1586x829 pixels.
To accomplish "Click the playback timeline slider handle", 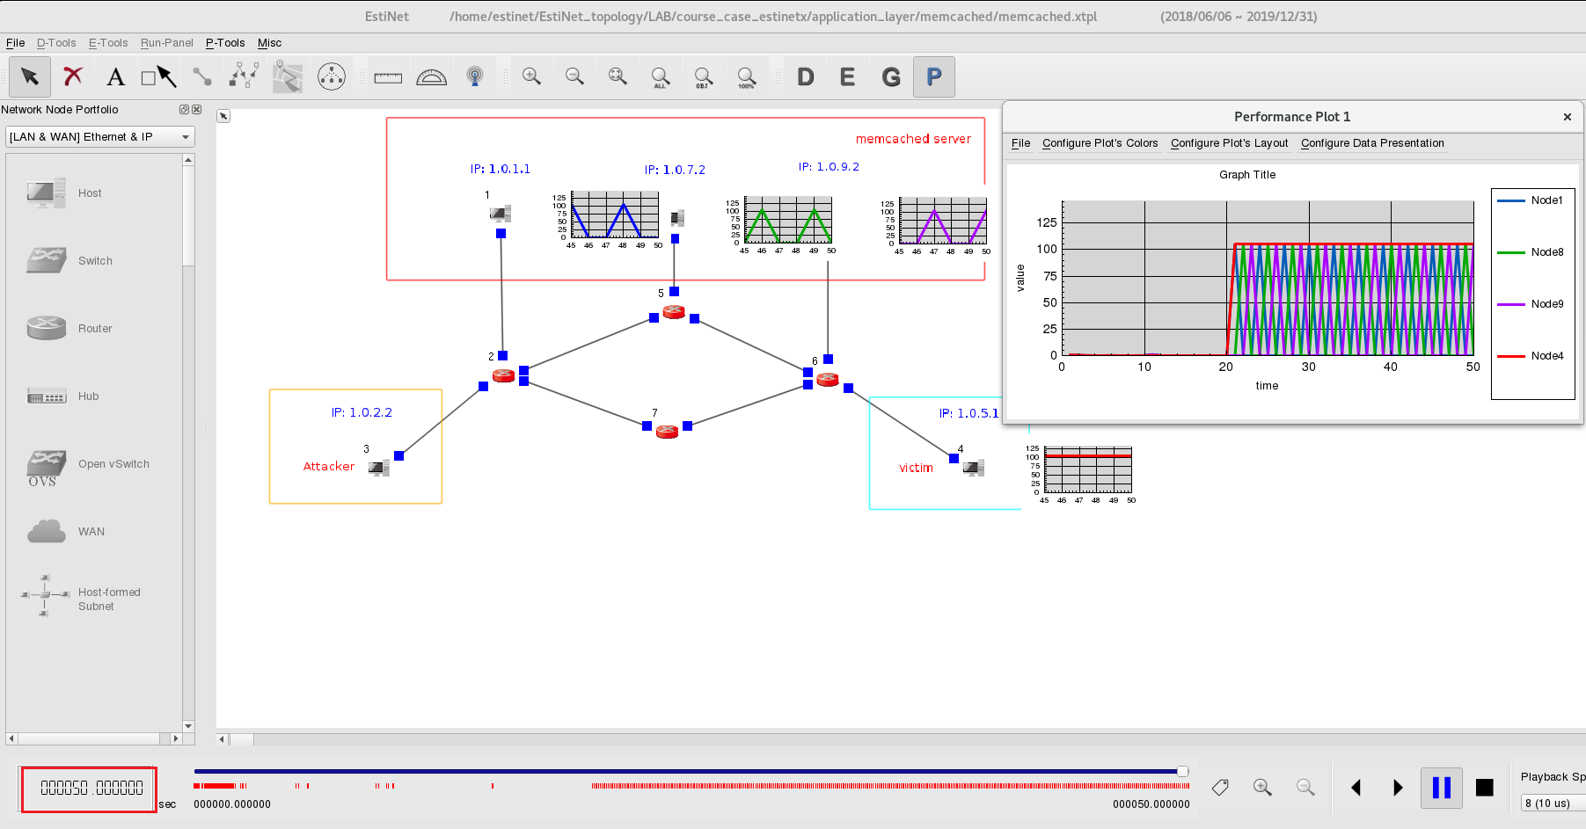I will tap(1182, 771).
